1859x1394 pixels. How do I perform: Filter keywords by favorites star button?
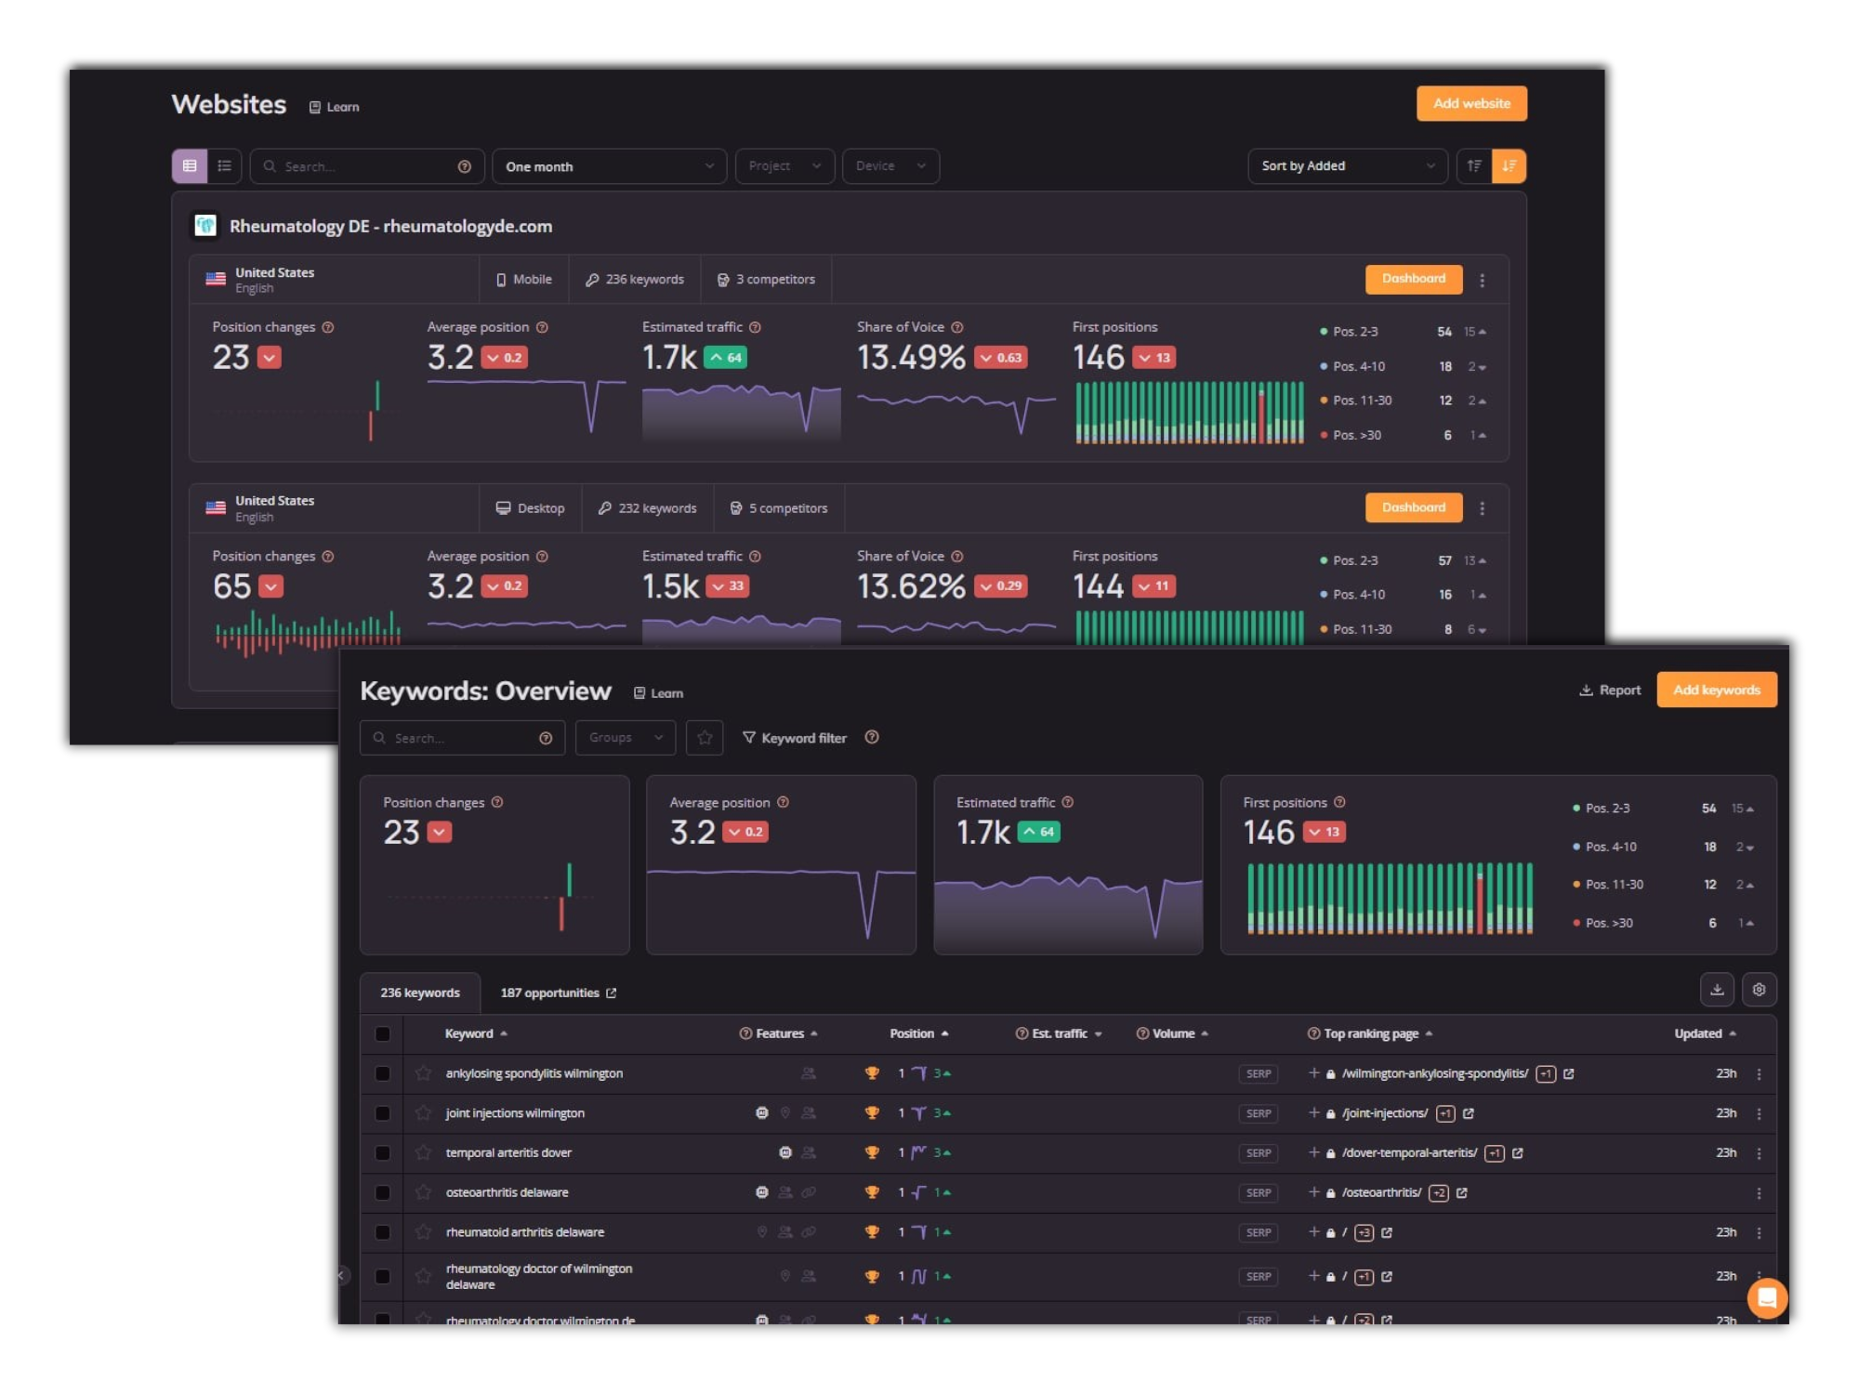pyautogui.click(x=705, y=738)
